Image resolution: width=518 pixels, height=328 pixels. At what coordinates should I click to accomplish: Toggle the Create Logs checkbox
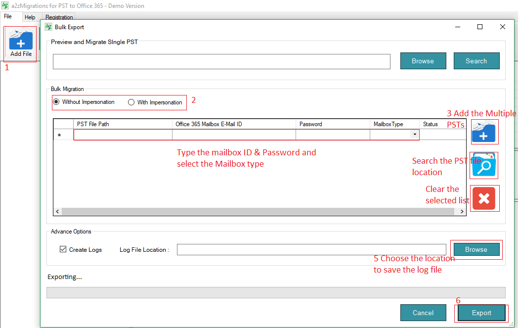(63, 249)
